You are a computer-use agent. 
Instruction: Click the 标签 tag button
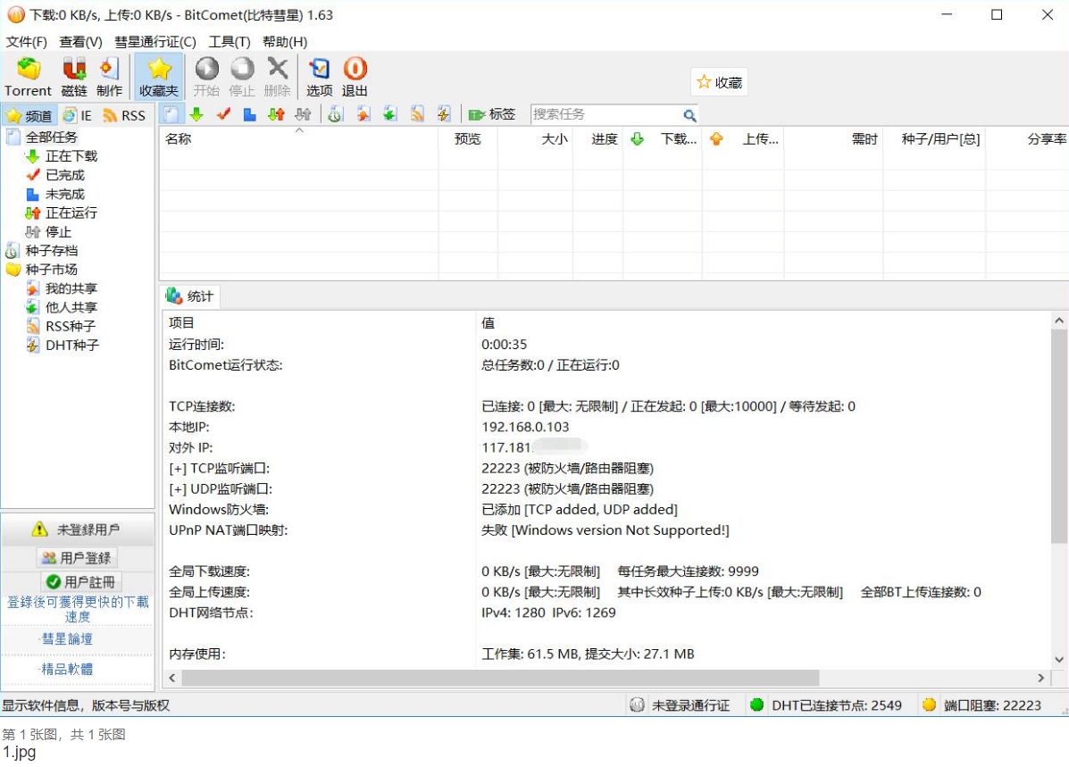[x=491, y=114]
